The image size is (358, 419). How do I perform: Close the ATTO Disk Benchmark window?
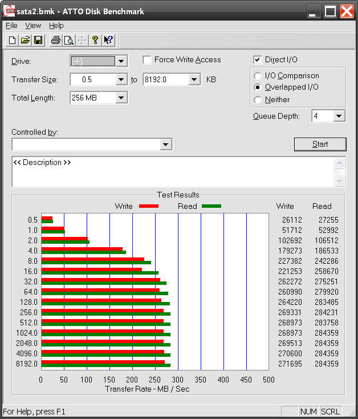point(347,11)
